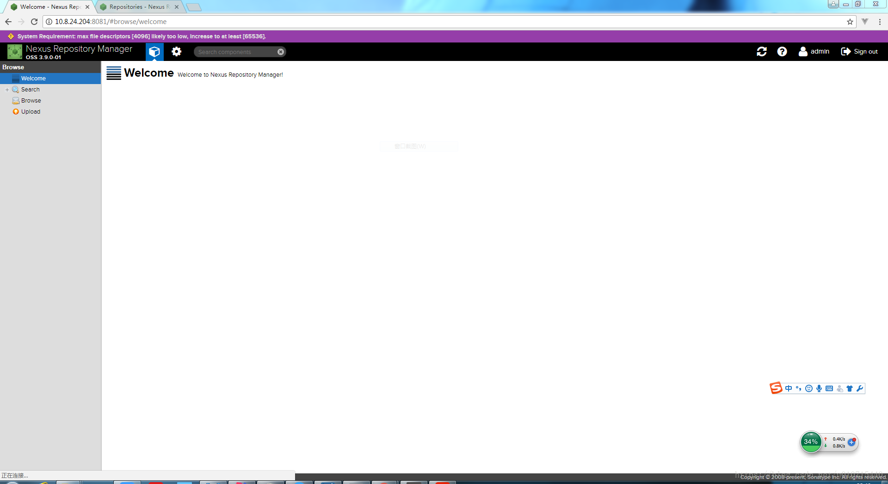Bookmark this page with the star
888x484 pixels.
click(x=850, y=22)
